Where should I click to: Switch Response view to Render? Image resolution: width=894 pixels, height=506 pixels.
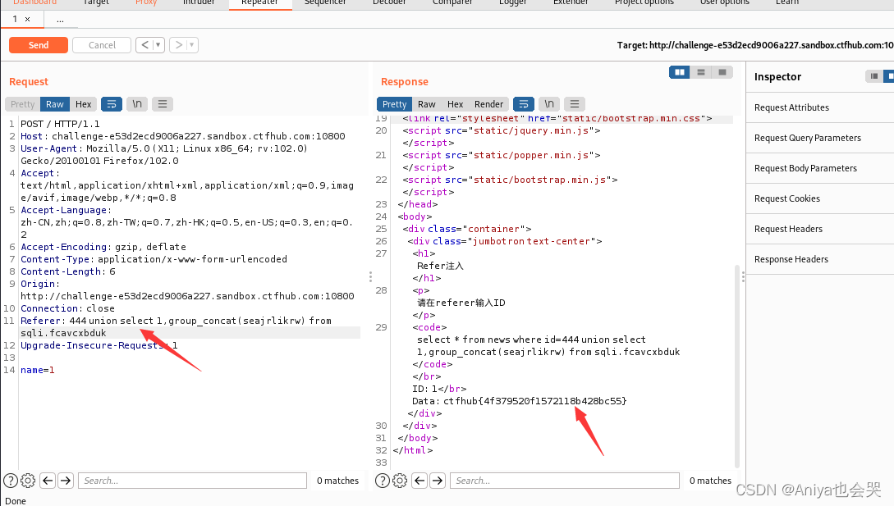(x=488, y=104)
